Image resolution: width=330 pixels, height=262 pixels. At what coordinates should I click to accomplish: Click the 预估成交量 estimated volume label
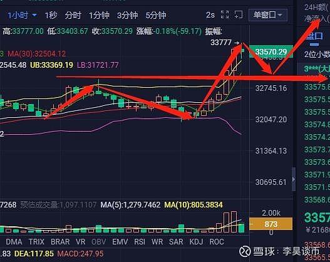tap(58, 205)
